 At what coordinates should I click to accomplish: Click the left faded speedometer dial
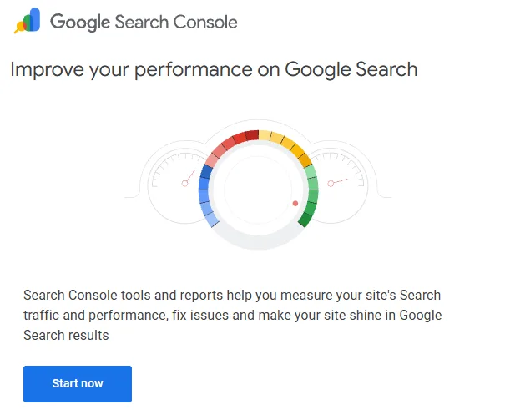(x=177, y=182)
